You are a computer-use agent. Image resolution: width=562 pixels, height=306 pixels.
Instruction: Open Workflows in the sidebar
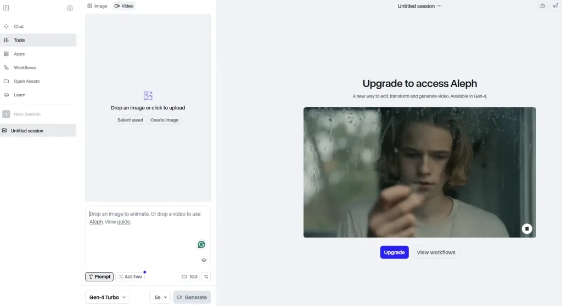pyautogui.click(x=25, y=67)
